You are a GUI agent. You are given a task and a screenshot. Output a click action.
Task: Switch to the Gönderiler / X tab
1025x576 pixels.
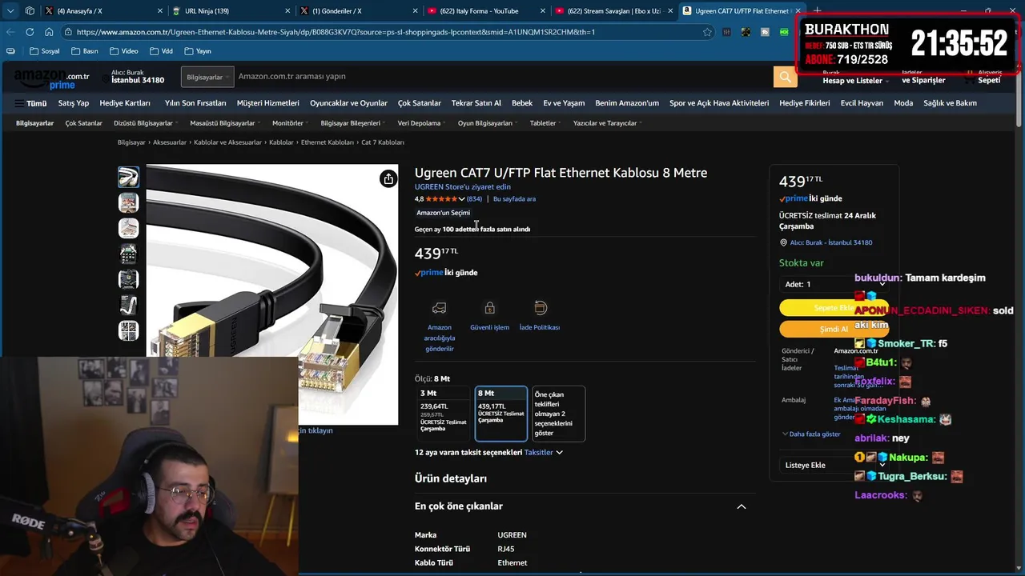pos(356,10)
